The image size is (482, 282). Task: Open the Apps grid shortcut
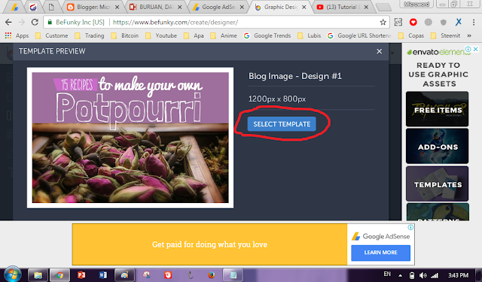click(x=17, y=35)
